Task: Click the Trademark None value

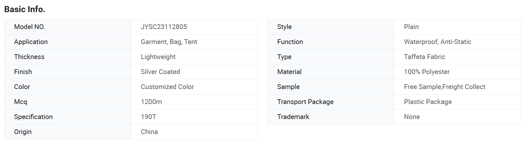Action: click(412, 117)
